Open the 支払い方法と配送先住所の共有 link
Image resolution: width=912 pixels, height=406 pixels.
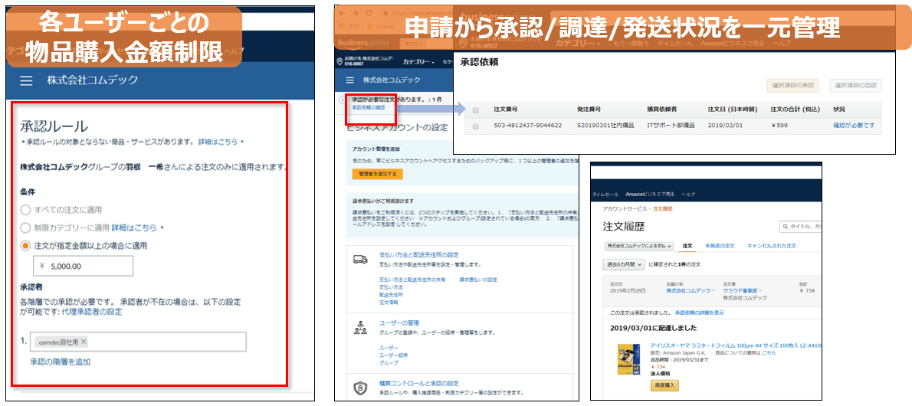(412, 280)
